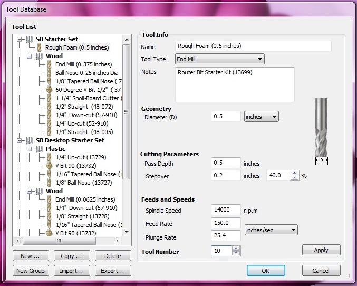The width and height of the screenshot is (357, 286).
Task: Click 1/16" Tapered Ball Nose icon under Plastic
Action: 49,174
